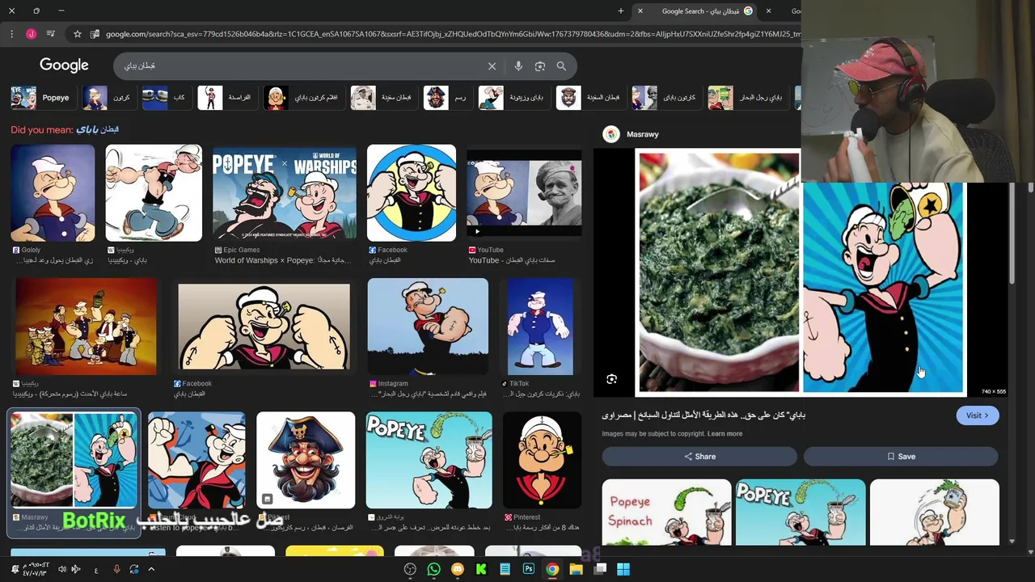
Task: Click the Epic Games source label
Action: [x=238, y=250]
